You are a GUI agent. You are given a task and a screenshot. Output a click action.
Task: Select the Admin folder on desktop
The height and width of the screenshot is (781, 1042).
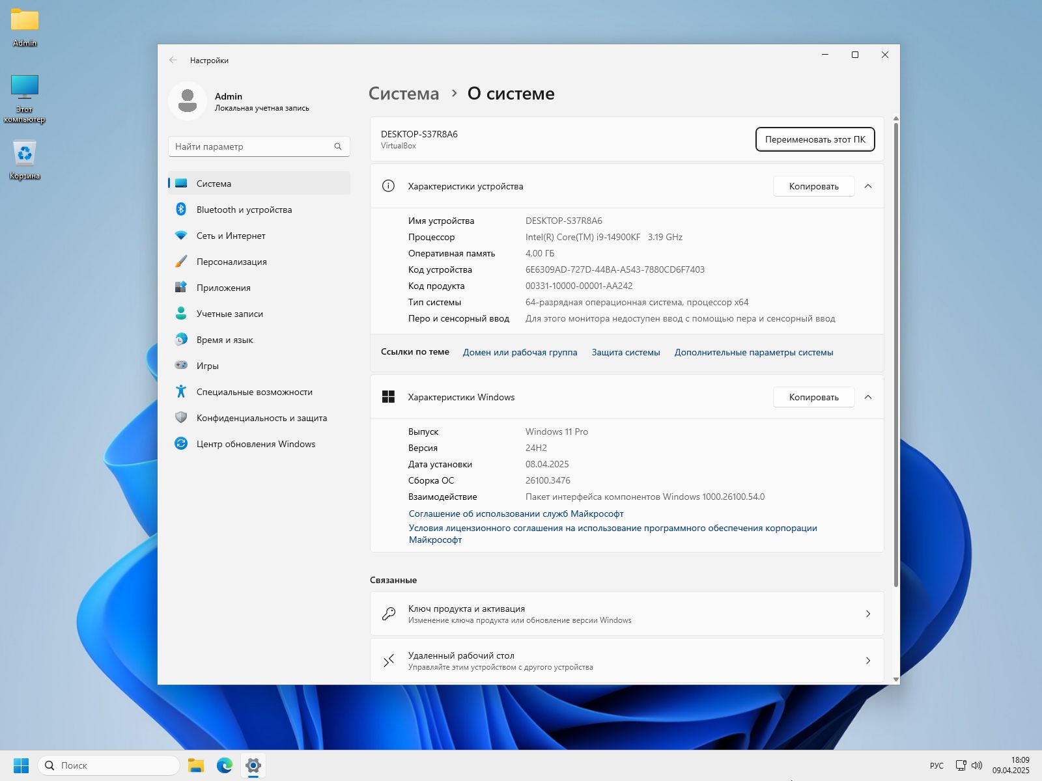tap(25, 27)
